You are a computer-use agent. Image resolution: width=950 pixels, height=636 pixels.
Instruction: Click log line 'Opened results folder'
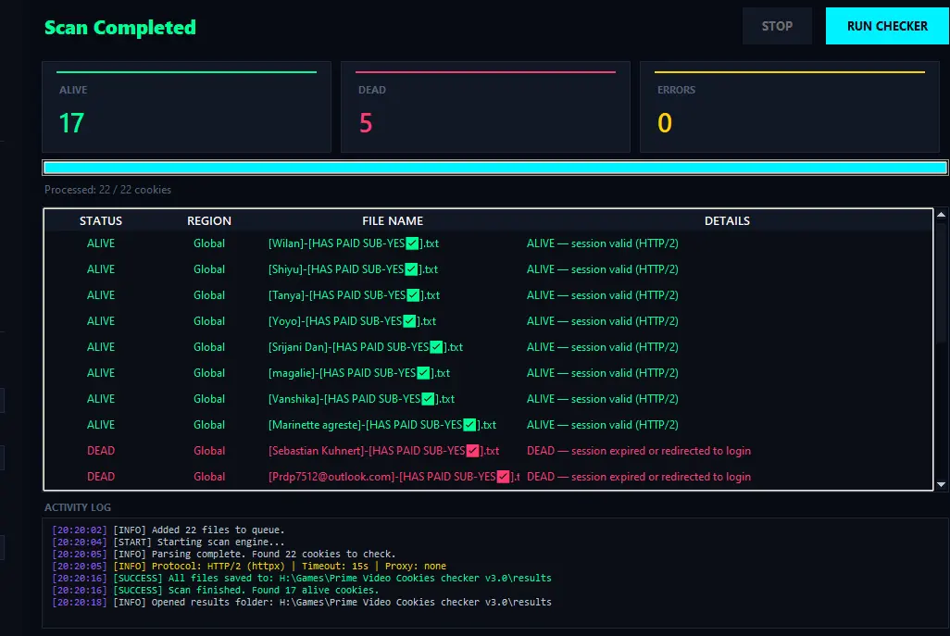302,603
